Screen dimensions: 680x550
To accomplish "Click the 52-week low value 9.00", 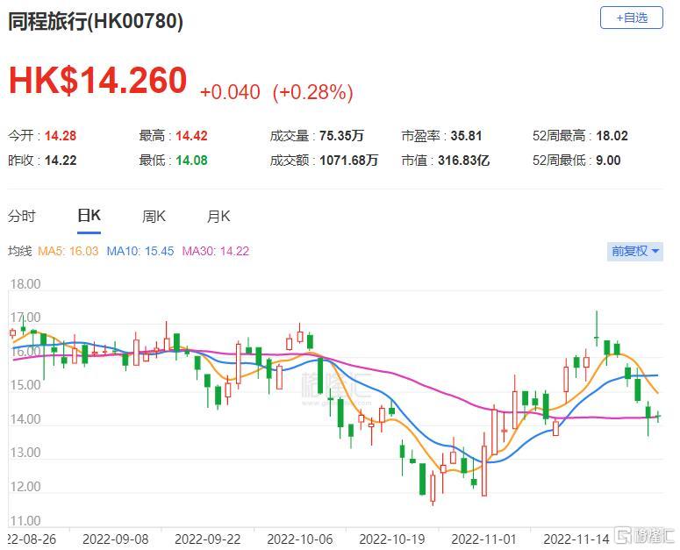I will [608, 161].
